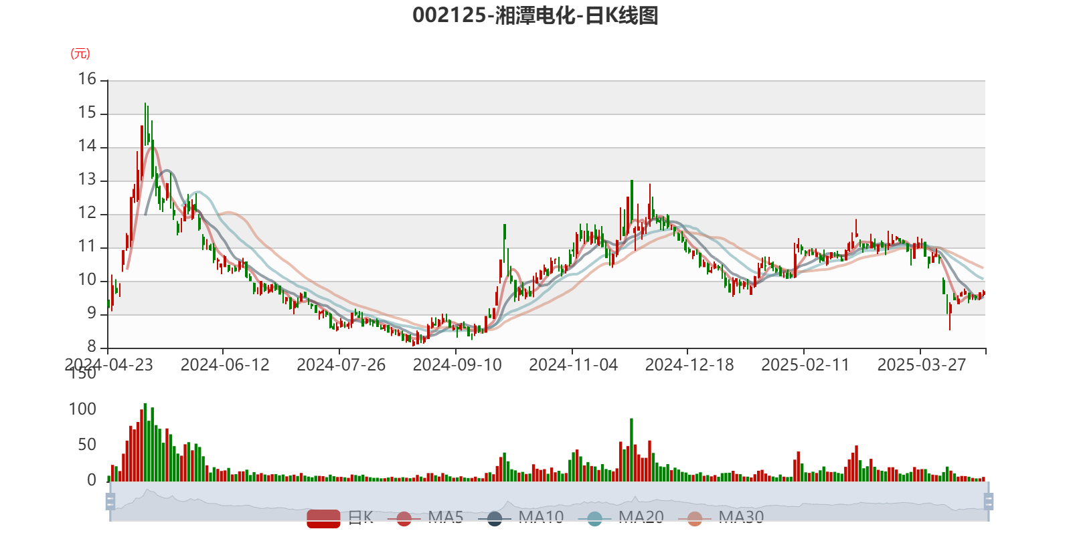Hide the MA30 moving average series
The height and width of the screenshot is (535, 1071).
(x=721, y=518)
